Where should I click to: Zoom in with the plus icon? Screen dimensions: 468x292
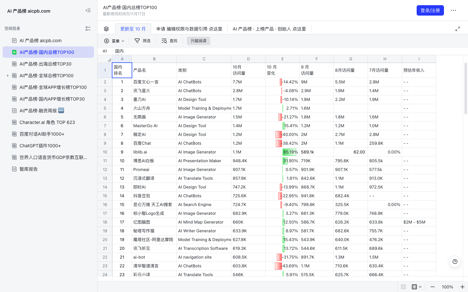coord(462,287)
